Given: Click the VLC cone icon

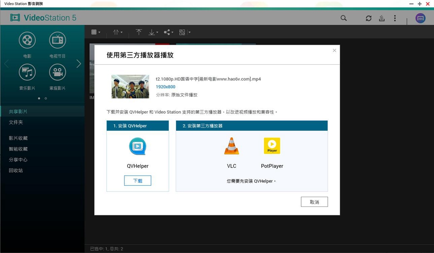Looking at the screenshot, I should coord(231,146).
